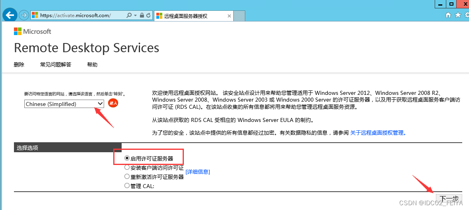Viewport: 469px width, 210px height.
Task: Expand the address bar dropdown arrow
Action: [x=135, y=15]
